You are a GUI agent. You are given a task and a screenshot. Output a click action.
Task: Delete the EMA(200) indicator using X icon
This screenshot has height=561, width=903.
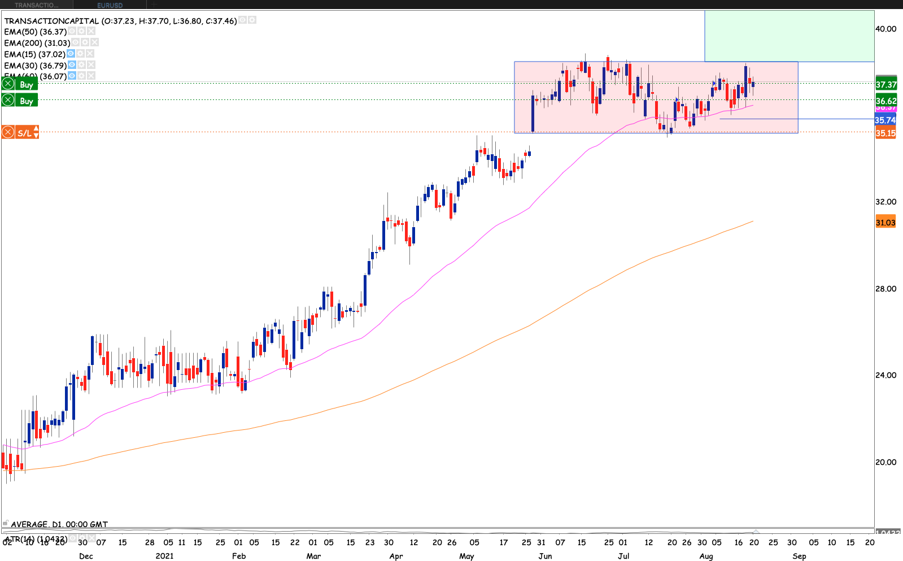pos(95,42)
